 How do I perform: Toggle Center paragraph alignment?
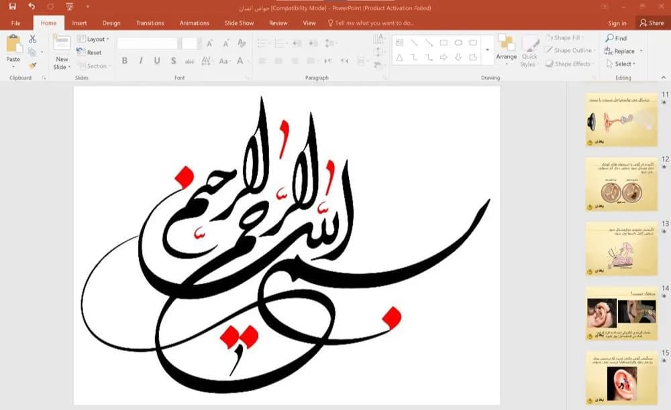click(278, 61)
